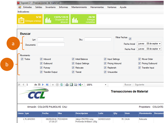Toggle print layout view icon
Viewport: 164px width, 123px height.
[71, 84]
